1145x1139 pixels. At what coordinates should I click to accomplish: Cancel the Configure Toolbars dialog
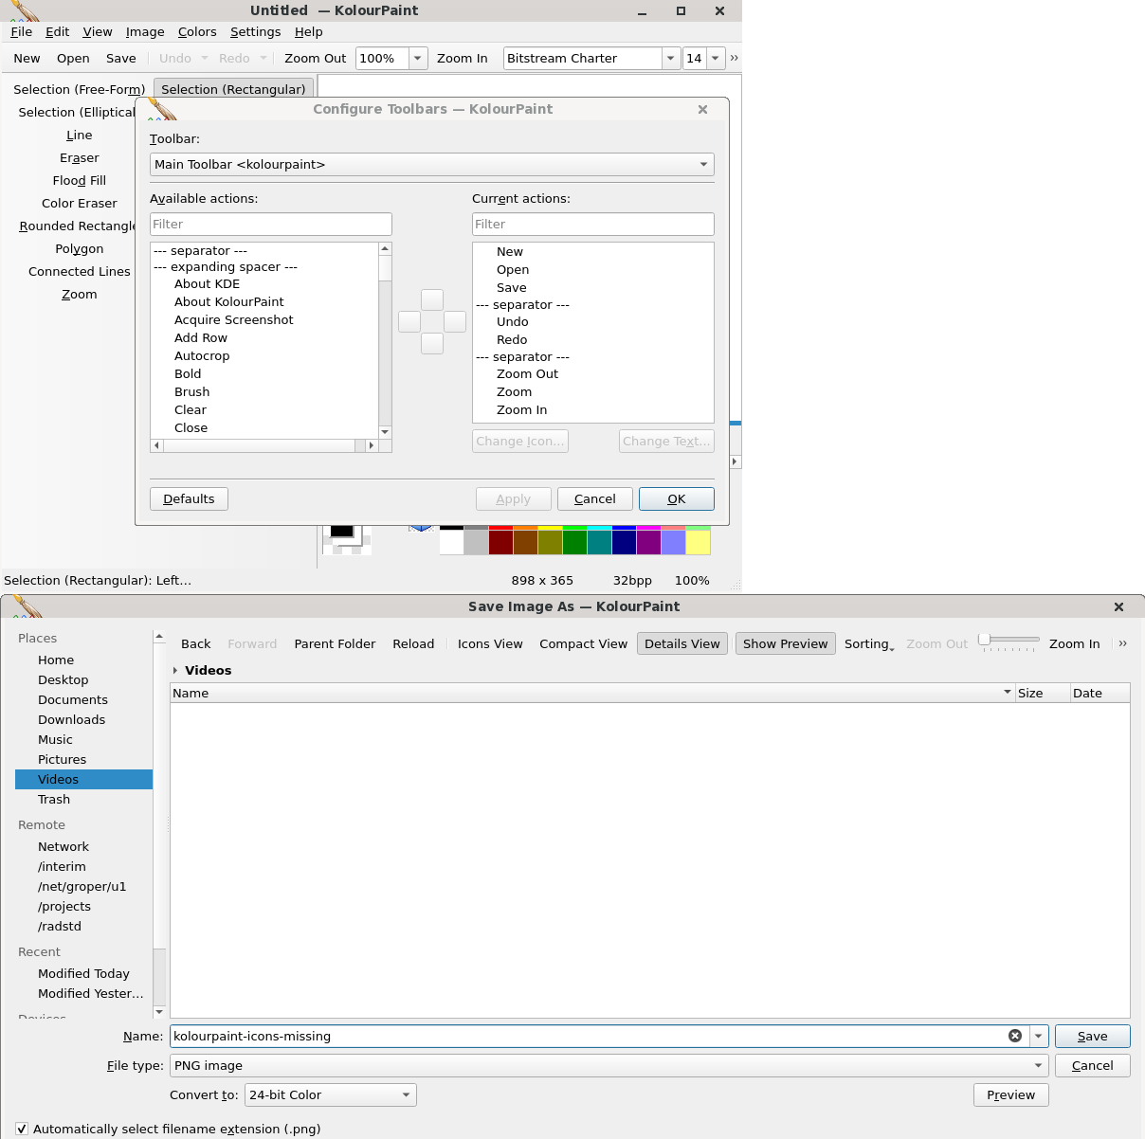595,498
